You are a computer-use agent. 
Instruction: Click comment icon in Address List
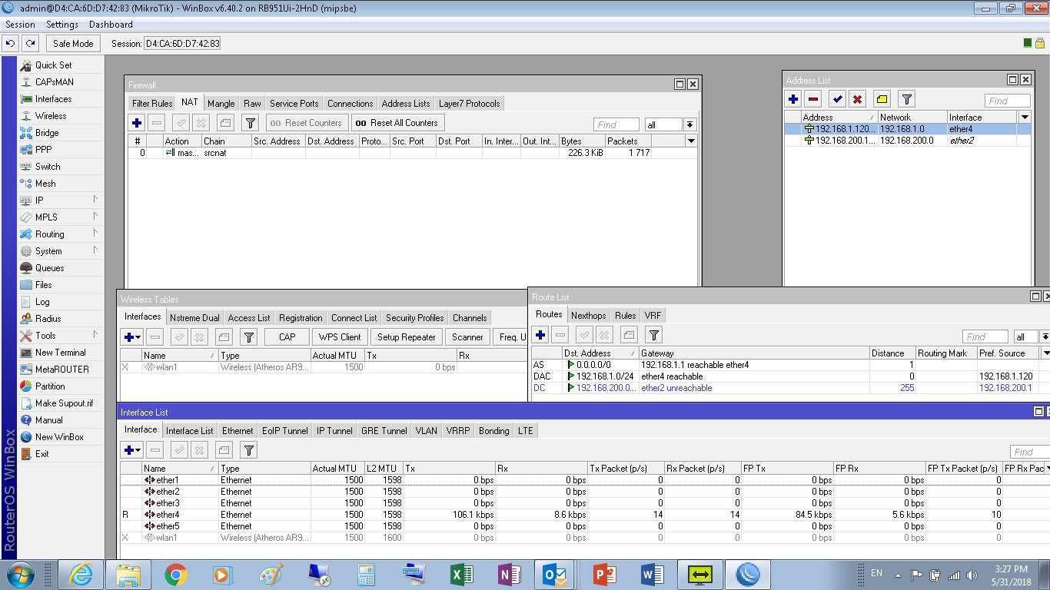pos(882,99)
